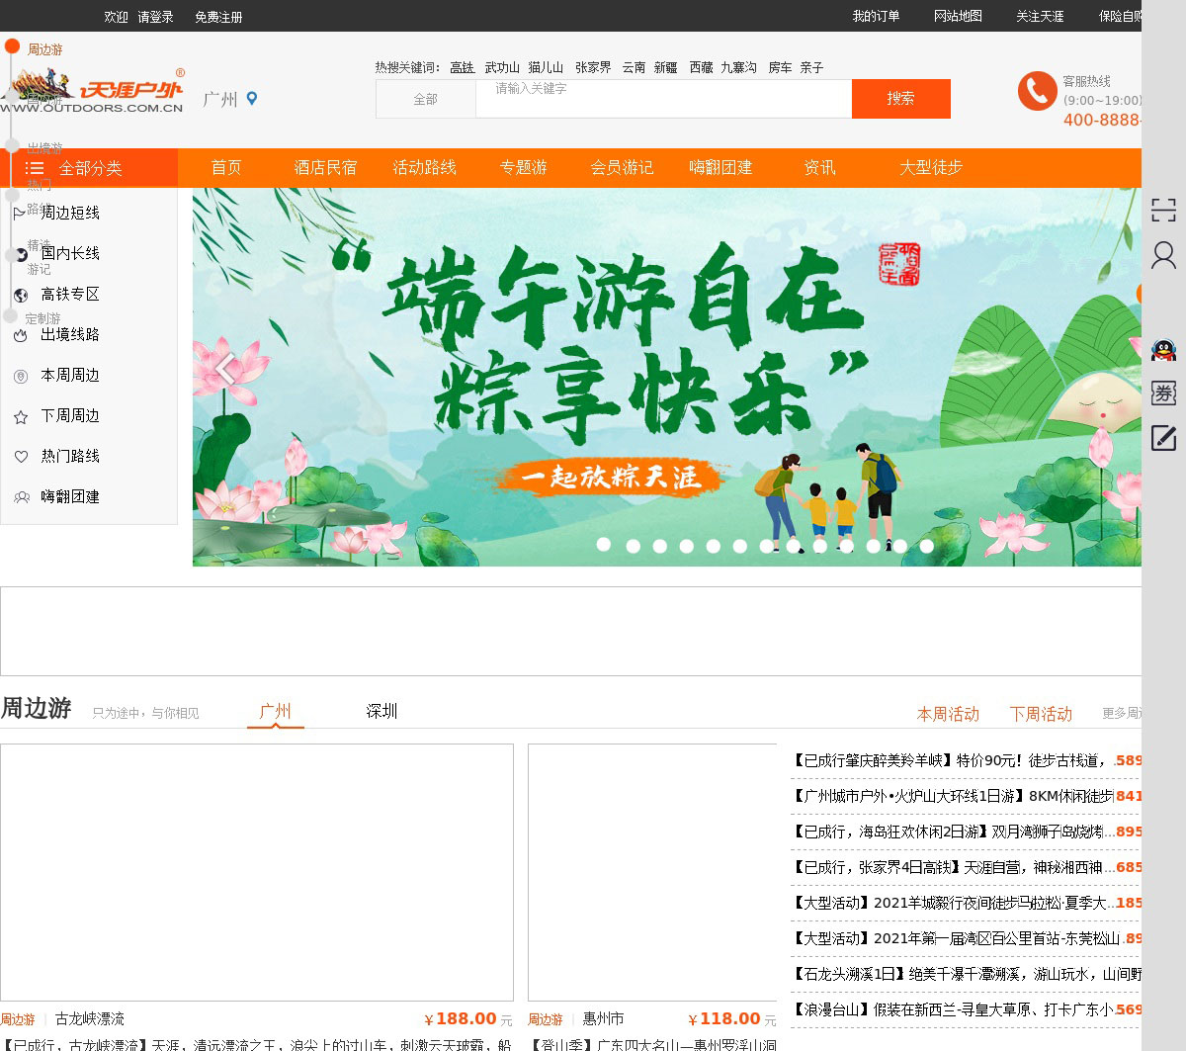Open 酒店民宿 in the navigation bar

point(325,168)
